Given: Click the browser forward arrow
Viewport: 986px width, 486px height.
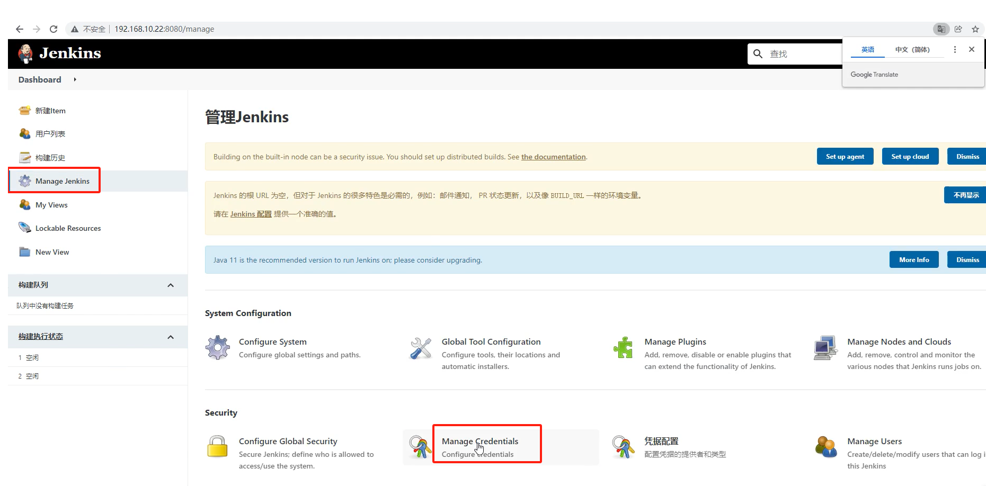Looking at the screenshot, I should (x=37, y=29).
